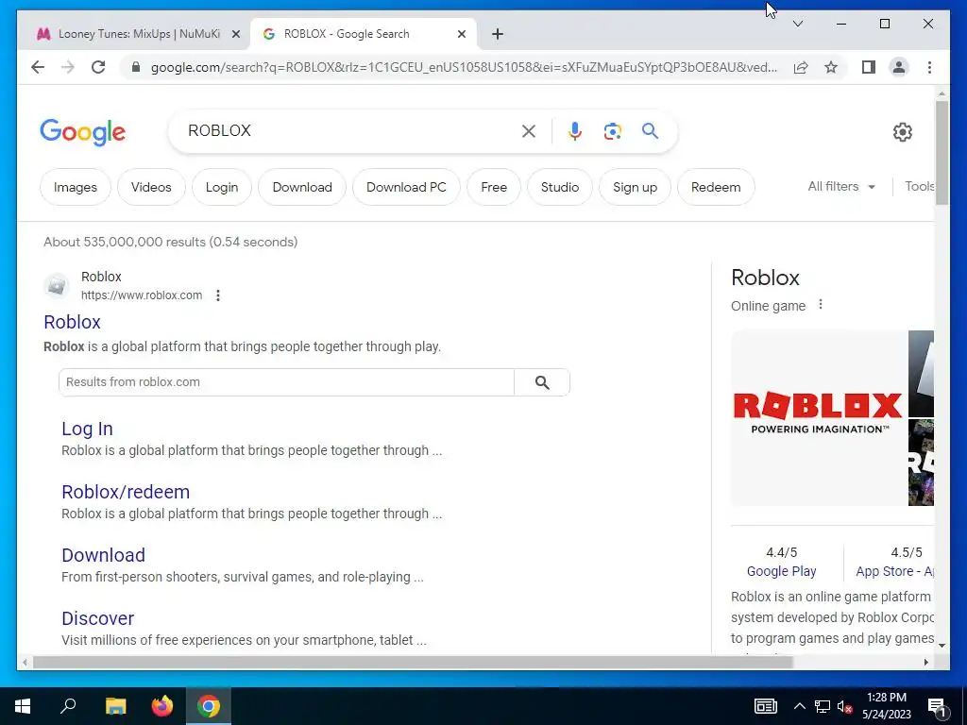The image size is (967, 725).
Task: Launch Firefox from the taskbar
Action: coord(162,706)
